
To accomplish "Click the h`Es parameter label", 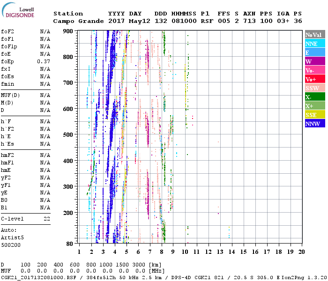I will pos(7,144).
